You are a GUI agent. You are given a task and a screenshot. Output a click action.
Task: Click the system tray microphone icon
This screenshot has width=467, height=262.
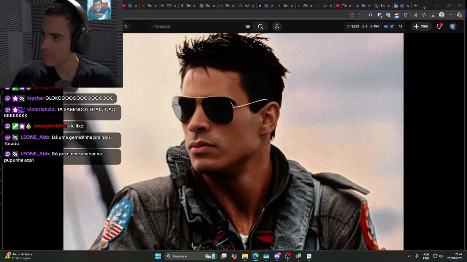[x=417, y=256]
